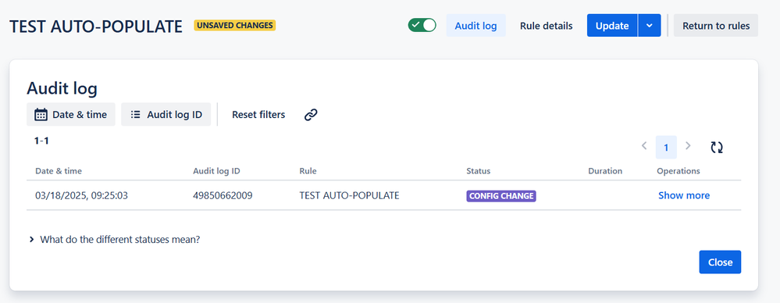
Task: Click Return to rules button
Action: [716, 25]
